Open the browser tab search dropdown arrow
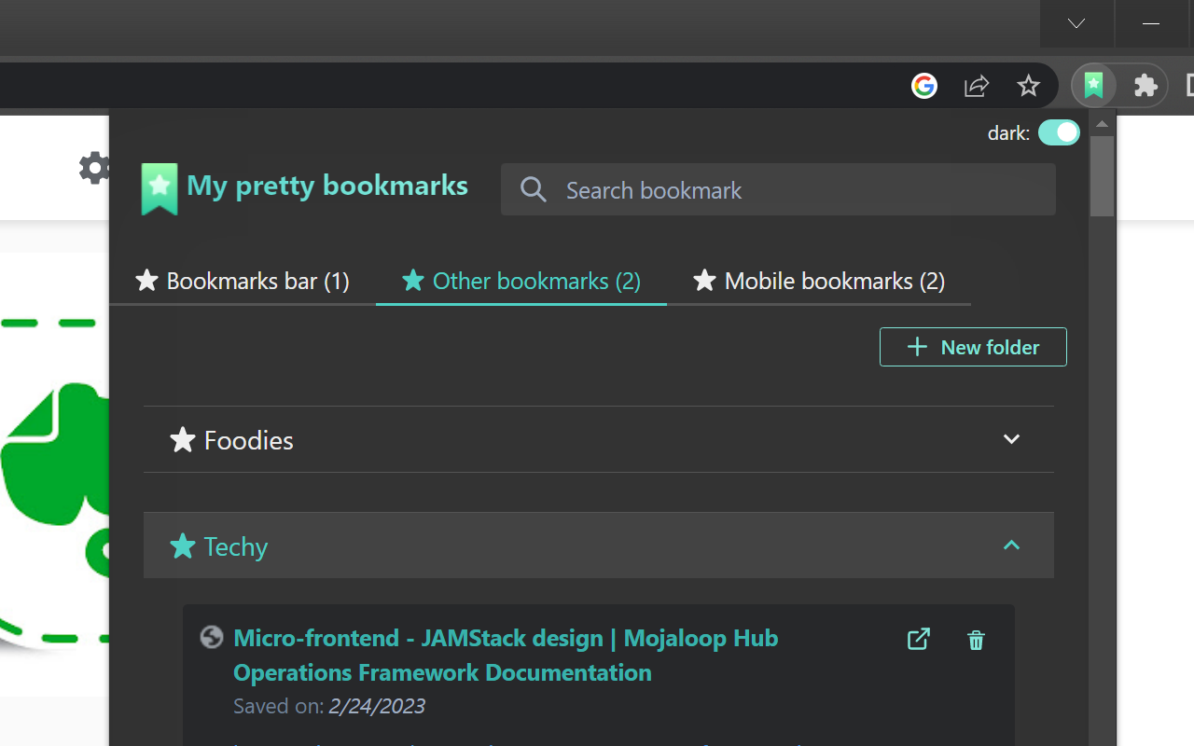The height and width of the screenshot is (746, 1194). point(1076,24)
